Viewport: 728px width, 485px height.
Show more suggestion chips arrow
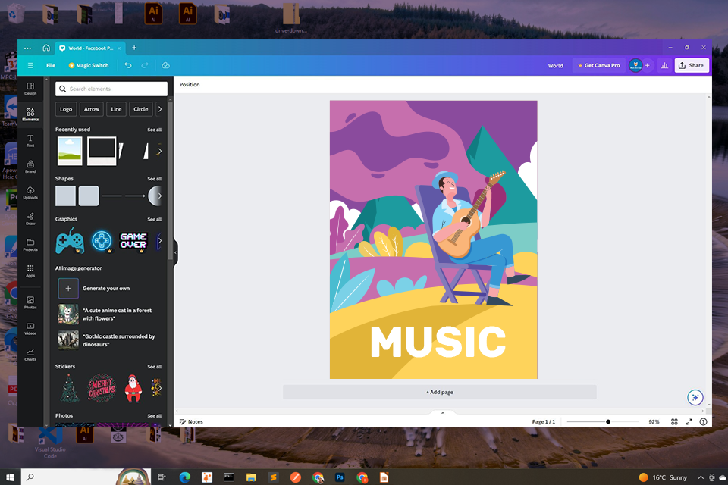point(160,109)
